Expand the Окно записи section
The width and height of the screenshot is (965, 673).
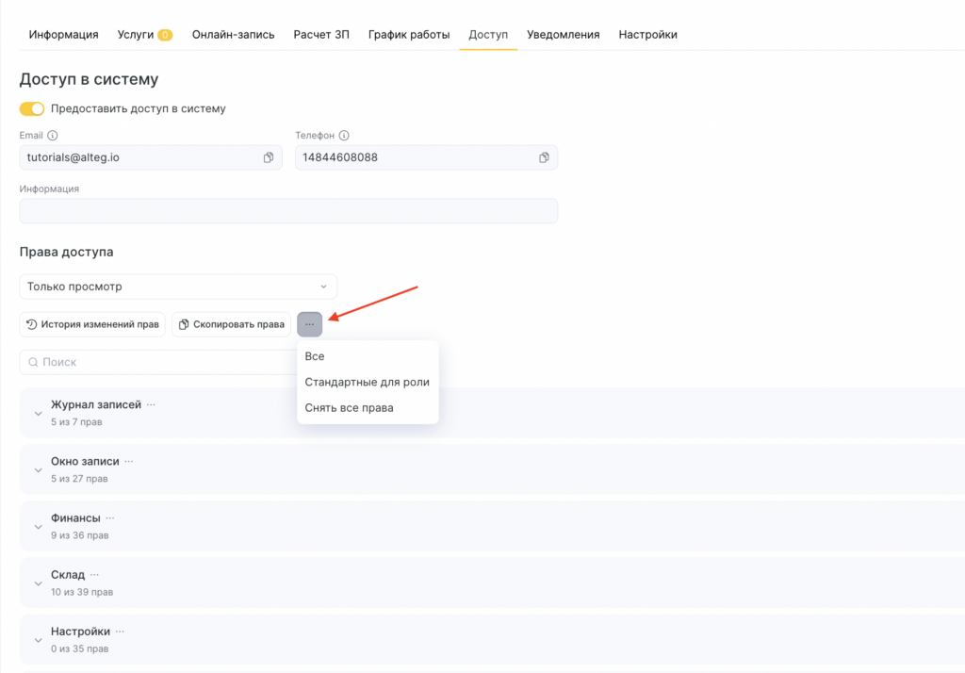(38, 469)
